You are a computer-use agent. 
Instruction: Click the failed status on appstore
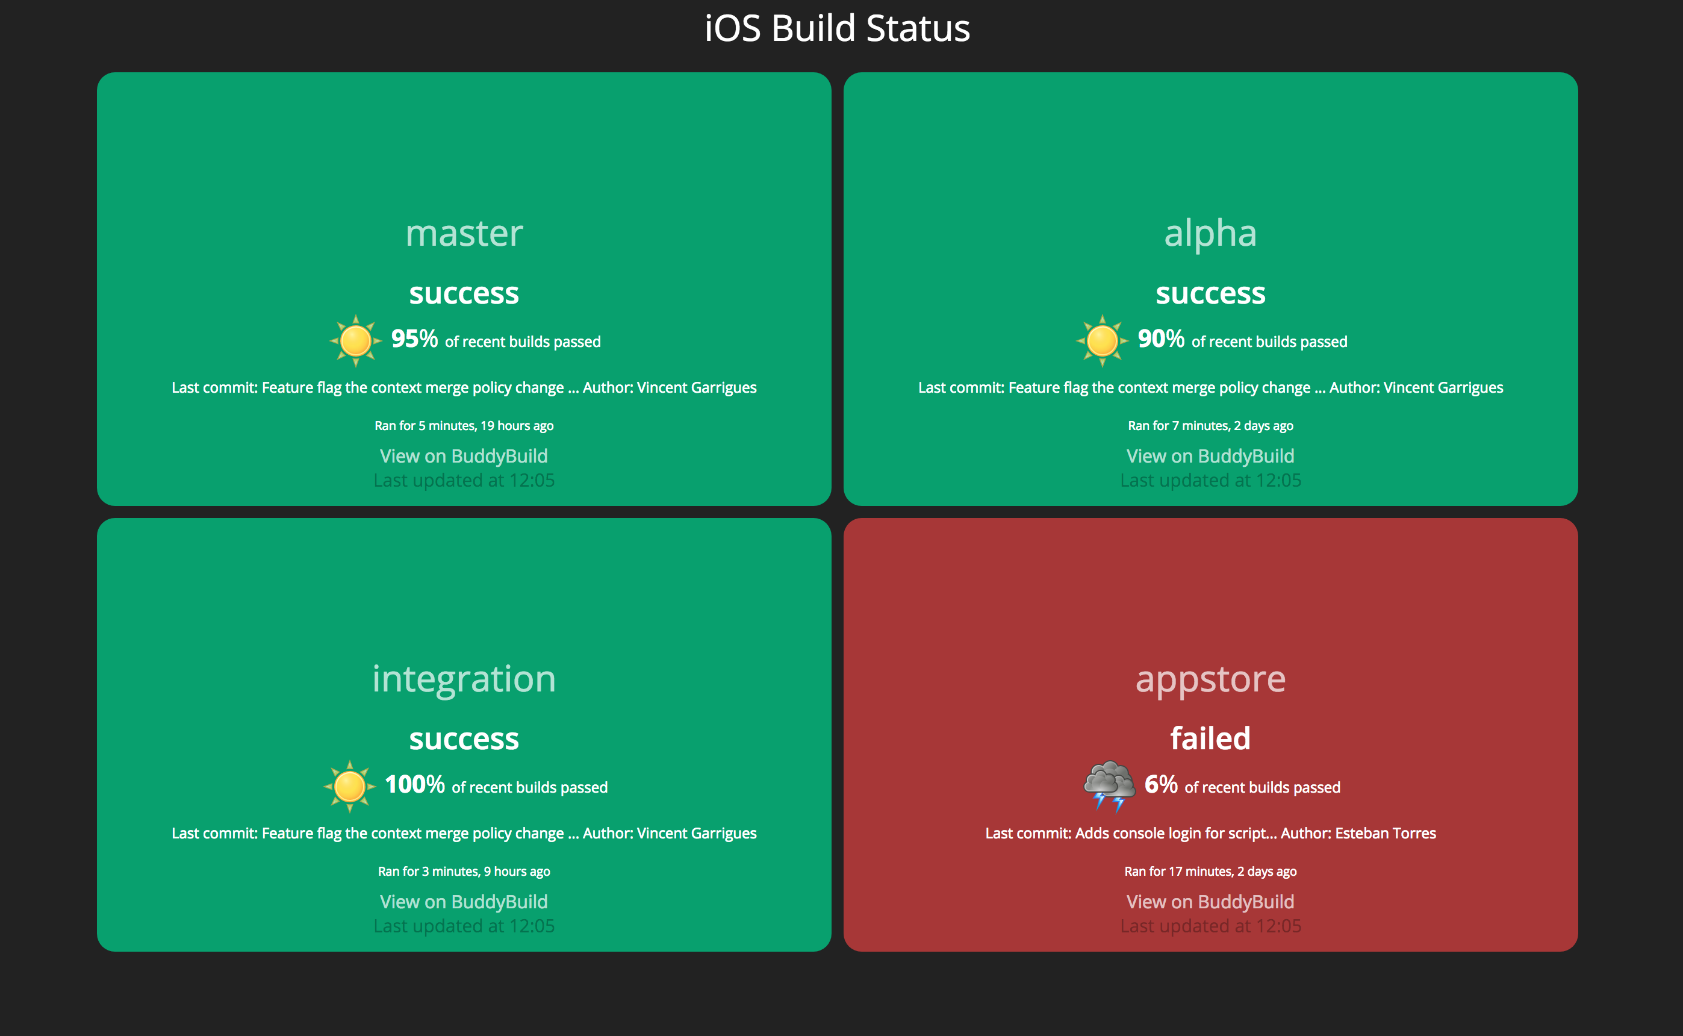click(x=1210, y=738)
